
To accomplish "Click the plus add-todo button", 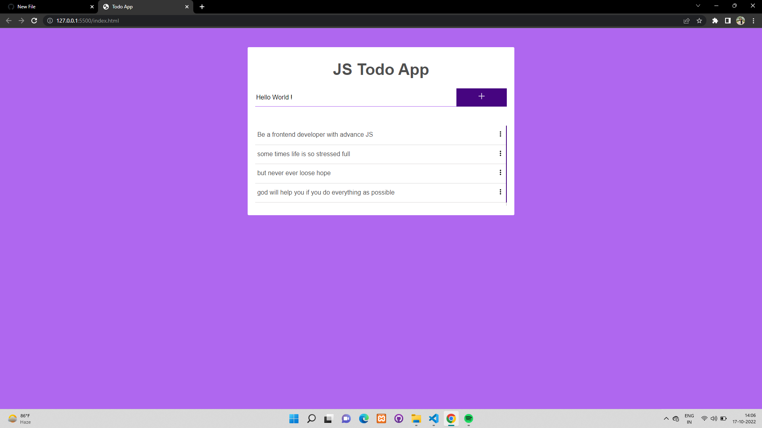I will 481,97.
